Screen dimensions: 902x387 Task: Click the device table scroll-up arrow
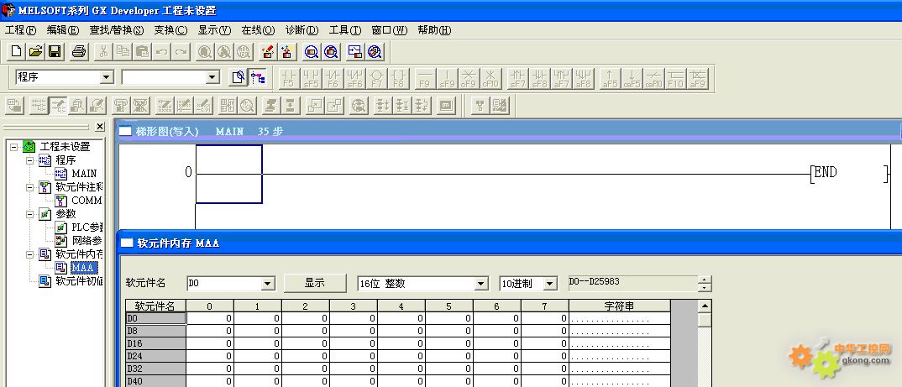coord(705,306)
